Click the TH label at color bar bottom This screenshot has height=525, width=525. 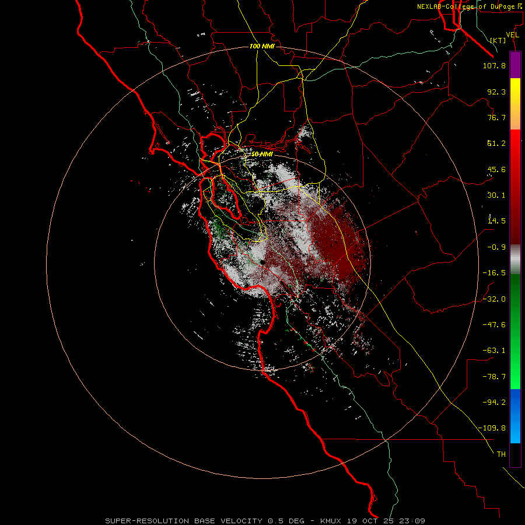coord(501,454)
